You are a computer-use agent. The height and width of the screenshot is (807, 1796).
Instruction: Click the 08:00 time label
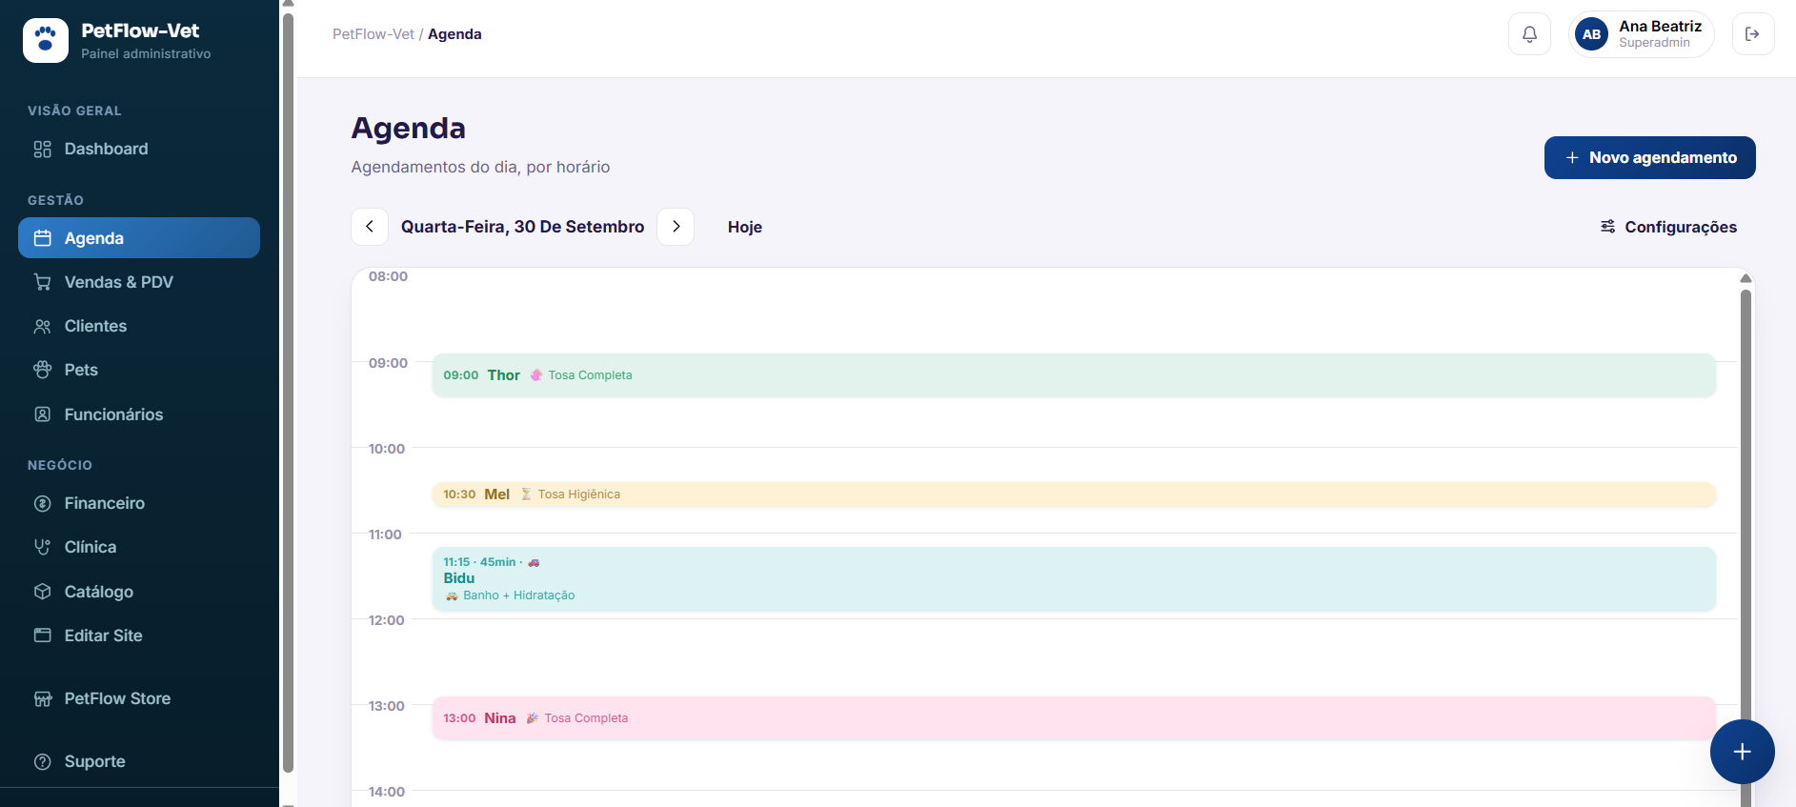[388, 276]
